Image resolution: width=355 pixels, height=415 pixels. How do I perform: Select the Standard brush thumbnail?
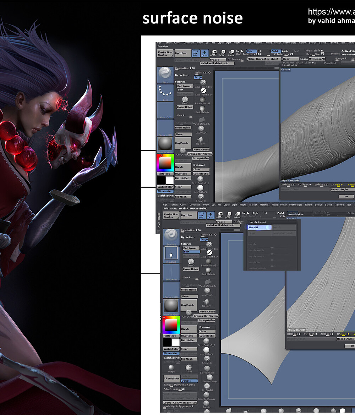(171, 237)
